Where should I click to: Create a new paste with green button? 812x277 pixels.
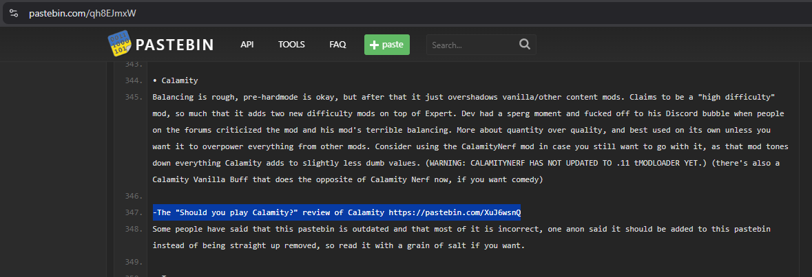[x=387, y=45]
